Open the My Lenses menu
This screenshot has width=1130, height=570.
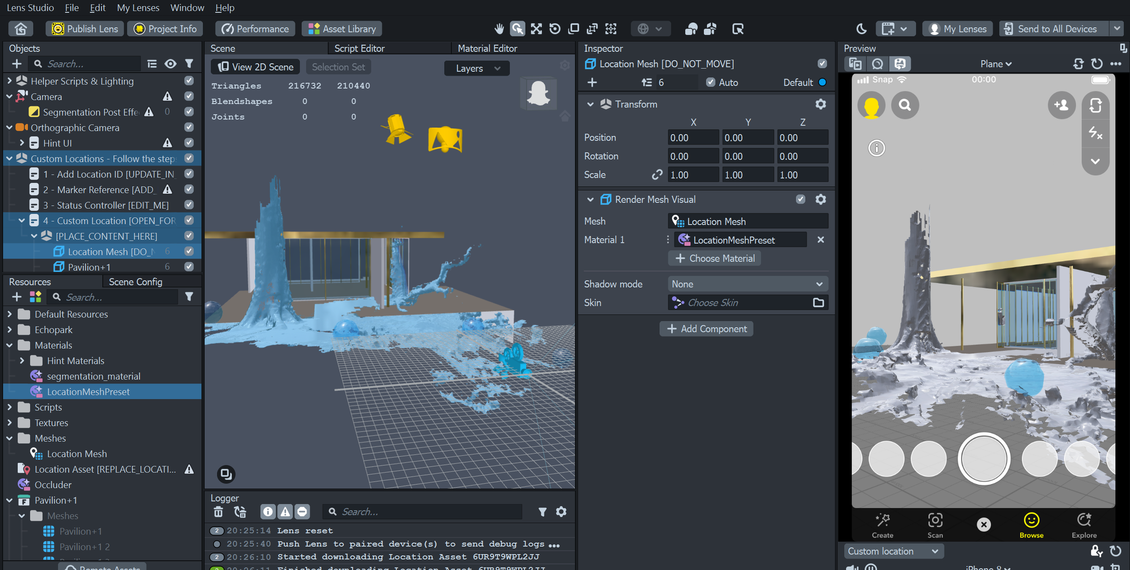coord(138,8)
